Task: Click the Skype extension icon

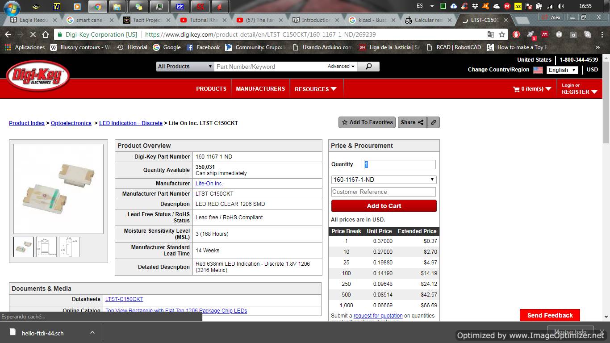Action: [x=588, y=34]
